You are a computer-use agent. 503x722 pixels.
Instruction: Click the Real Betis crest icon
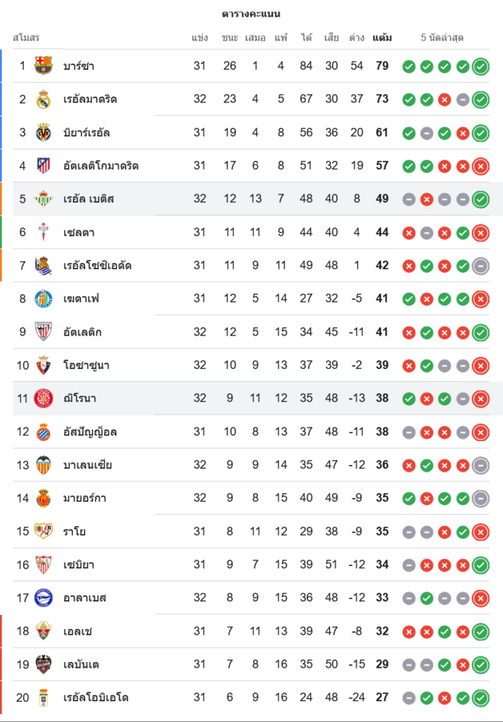(x=43, y=199)
